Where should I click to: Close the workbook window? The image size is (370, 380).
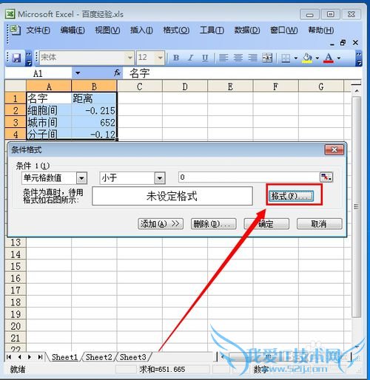point(355,43)
